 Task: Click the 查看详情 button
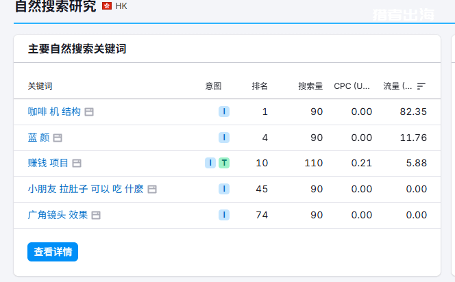point(53,252)
